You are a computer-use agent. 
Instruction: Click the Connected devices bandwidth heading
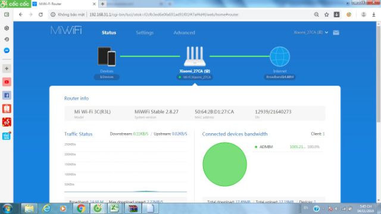tap(235, 134)
